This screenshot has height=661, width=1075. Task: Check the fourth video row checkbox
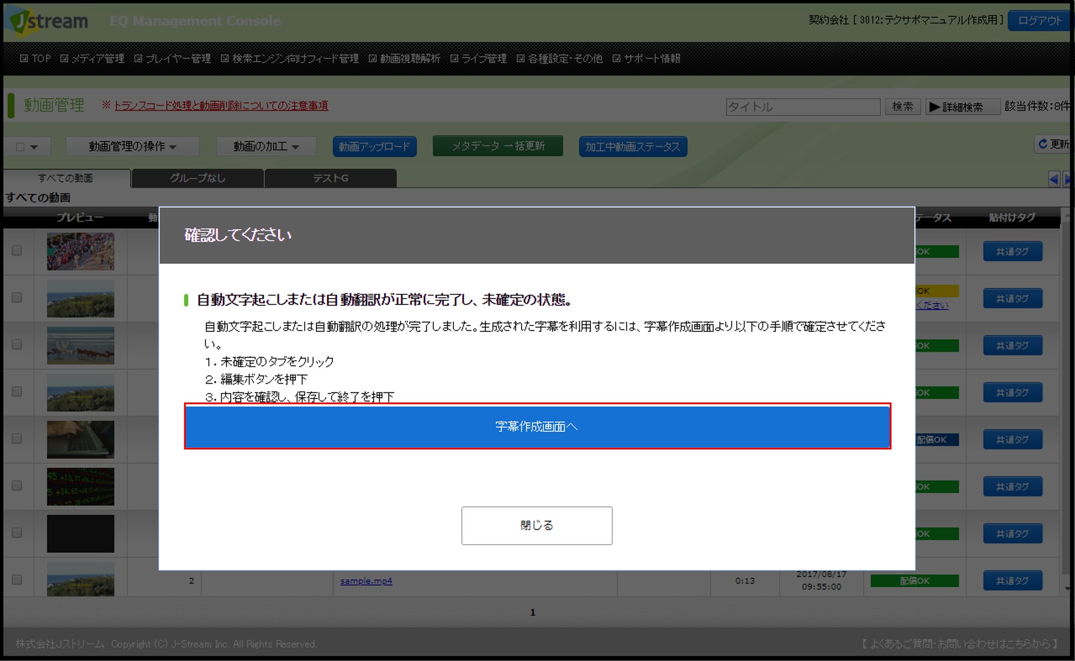click(x=17, y=391)
